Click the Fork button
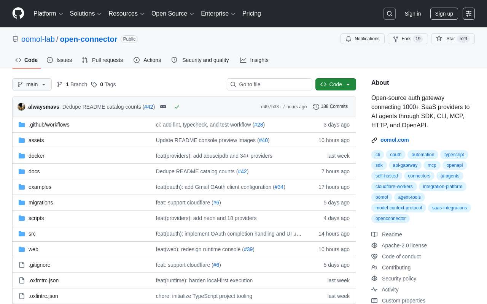Screen dimensions: 487x304 [408, 39]
